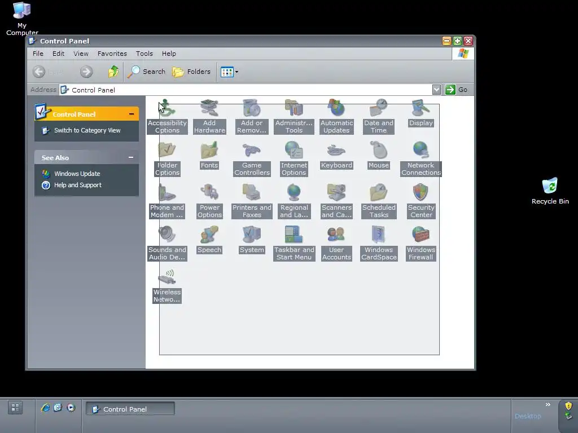Open the Views dropdown button
Image resolution: width=578 pixels, height=433 pixels.
coord(229,72)
